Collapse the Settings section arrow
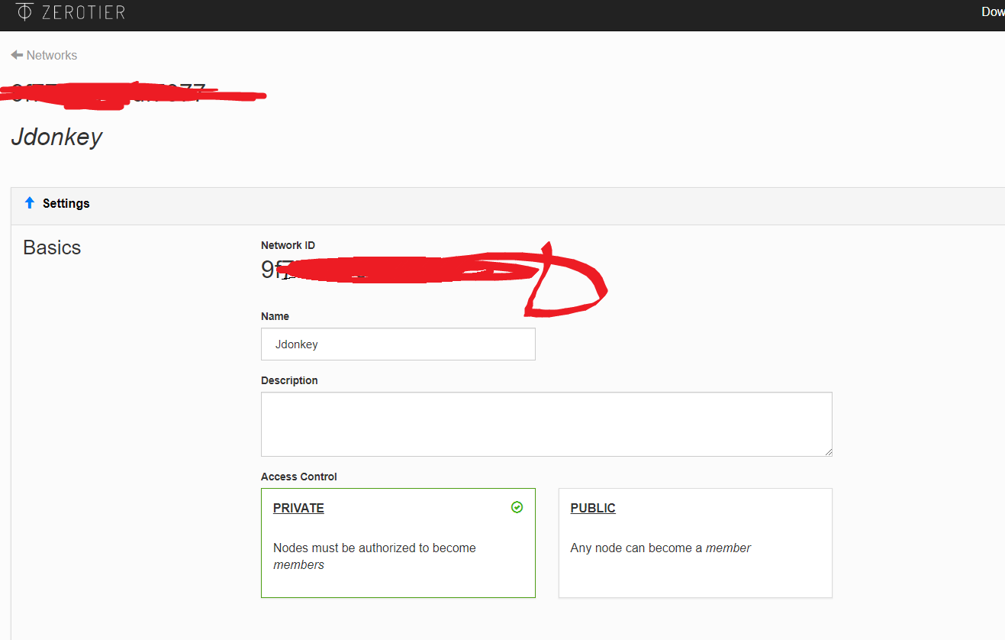Viewport: 1005px width, 640px height. (30, 202)
